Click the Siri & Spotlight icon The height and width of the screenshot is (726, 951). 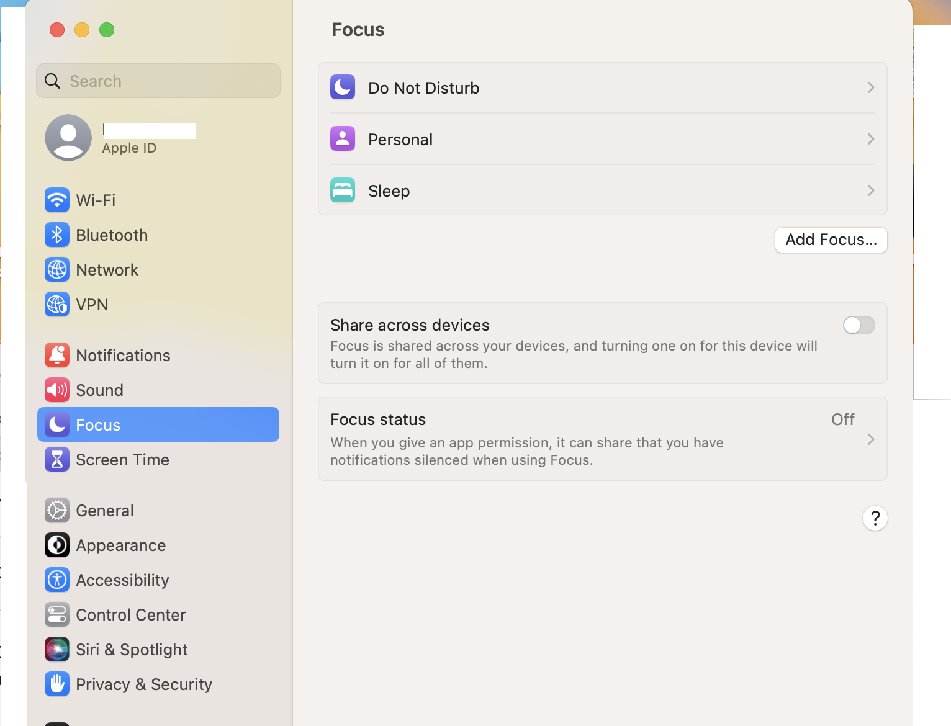point(57,649)
